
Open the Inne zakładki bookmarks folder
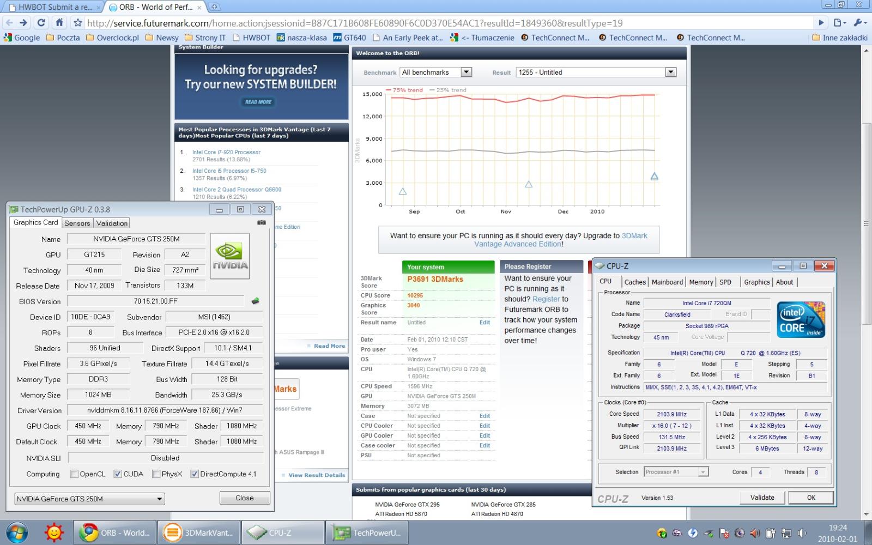coord(840,38)
